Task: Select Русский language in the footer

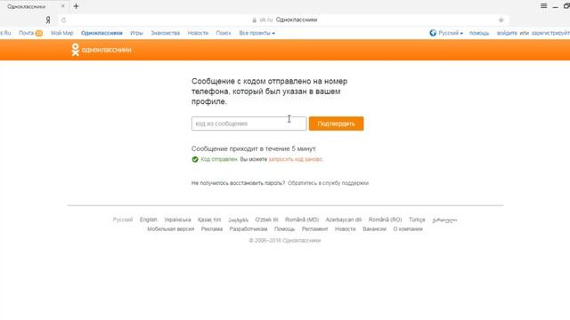Action: (123, 220)
